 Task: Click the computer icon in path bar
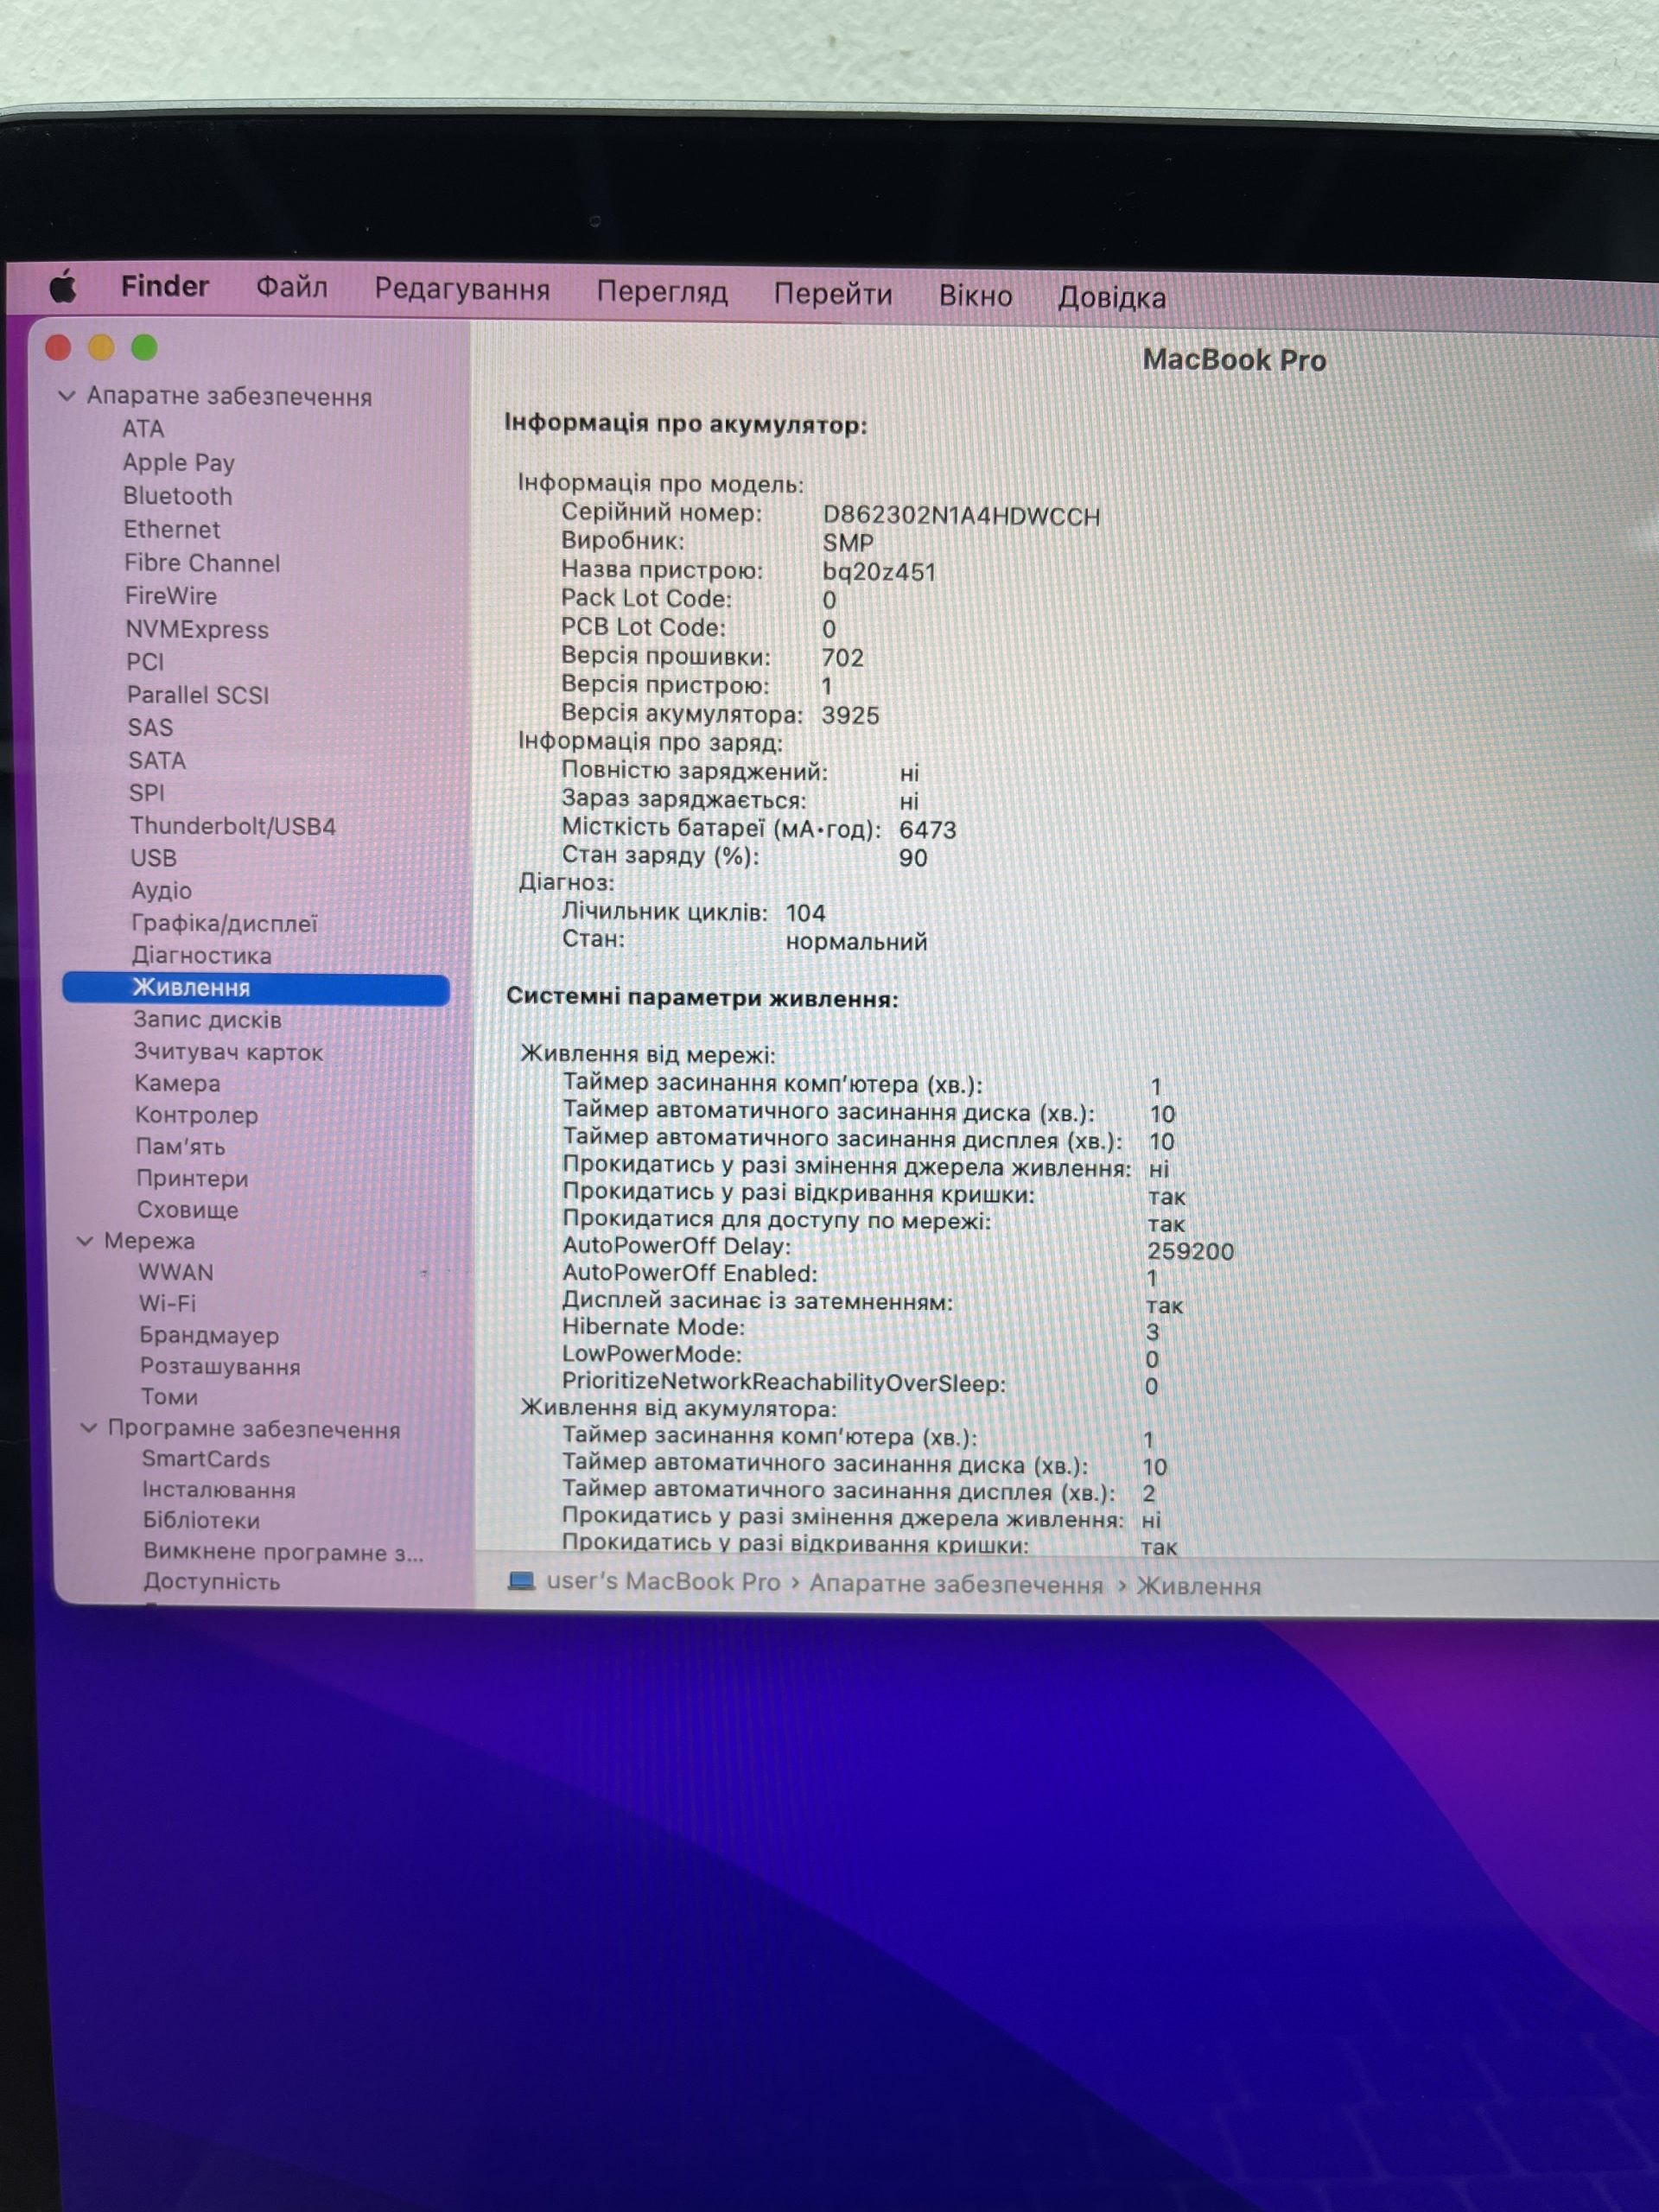(521, 1581)
